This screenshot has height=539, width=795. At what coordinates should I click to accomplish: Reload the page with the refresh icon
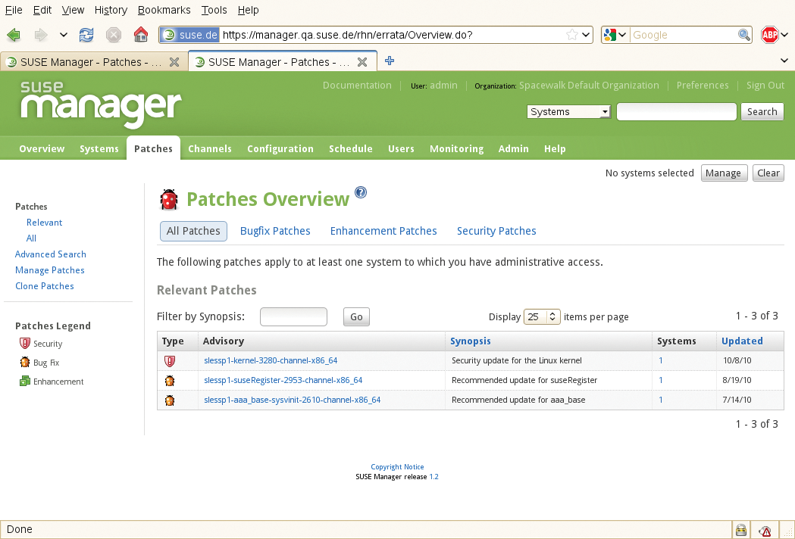(86, 34)
